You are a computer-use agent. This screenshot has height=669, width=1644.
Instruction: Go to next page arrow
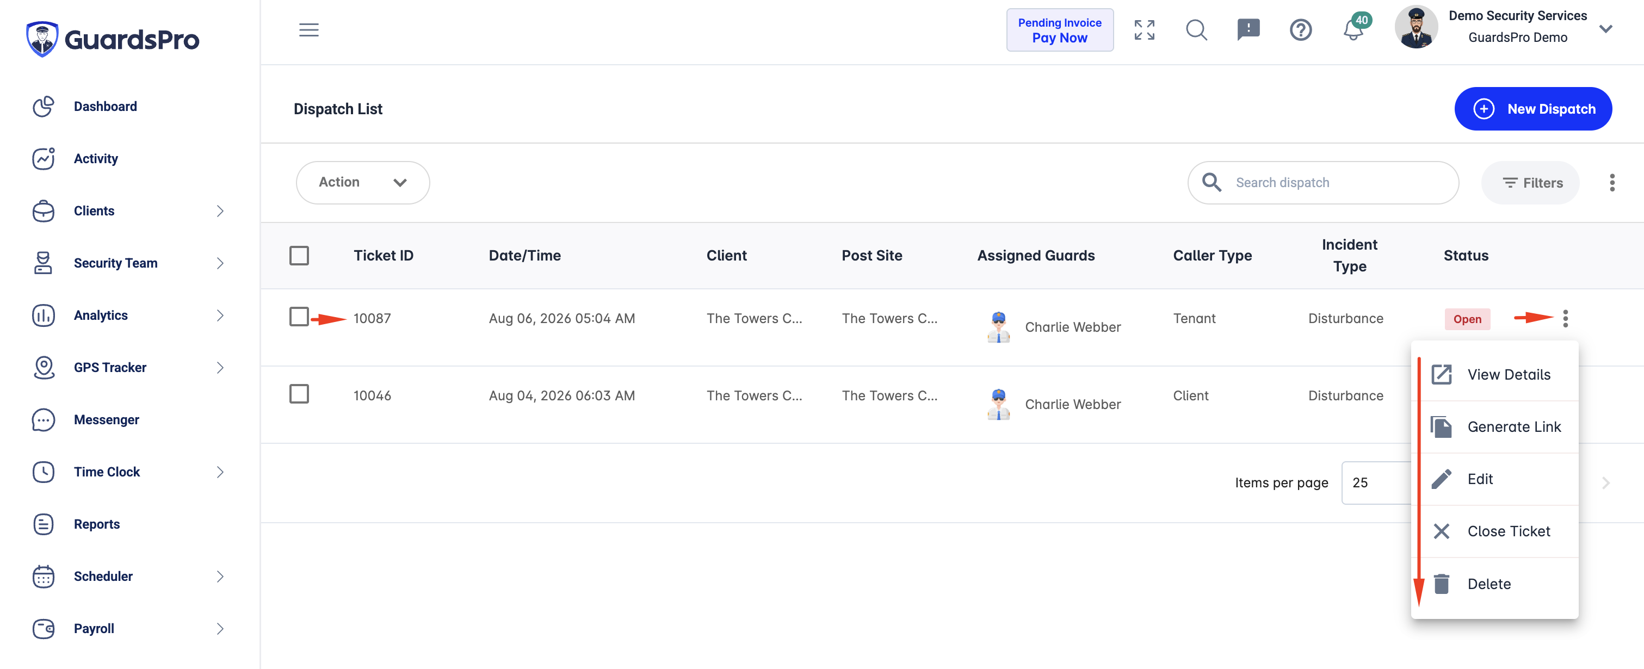point(1606,483)
